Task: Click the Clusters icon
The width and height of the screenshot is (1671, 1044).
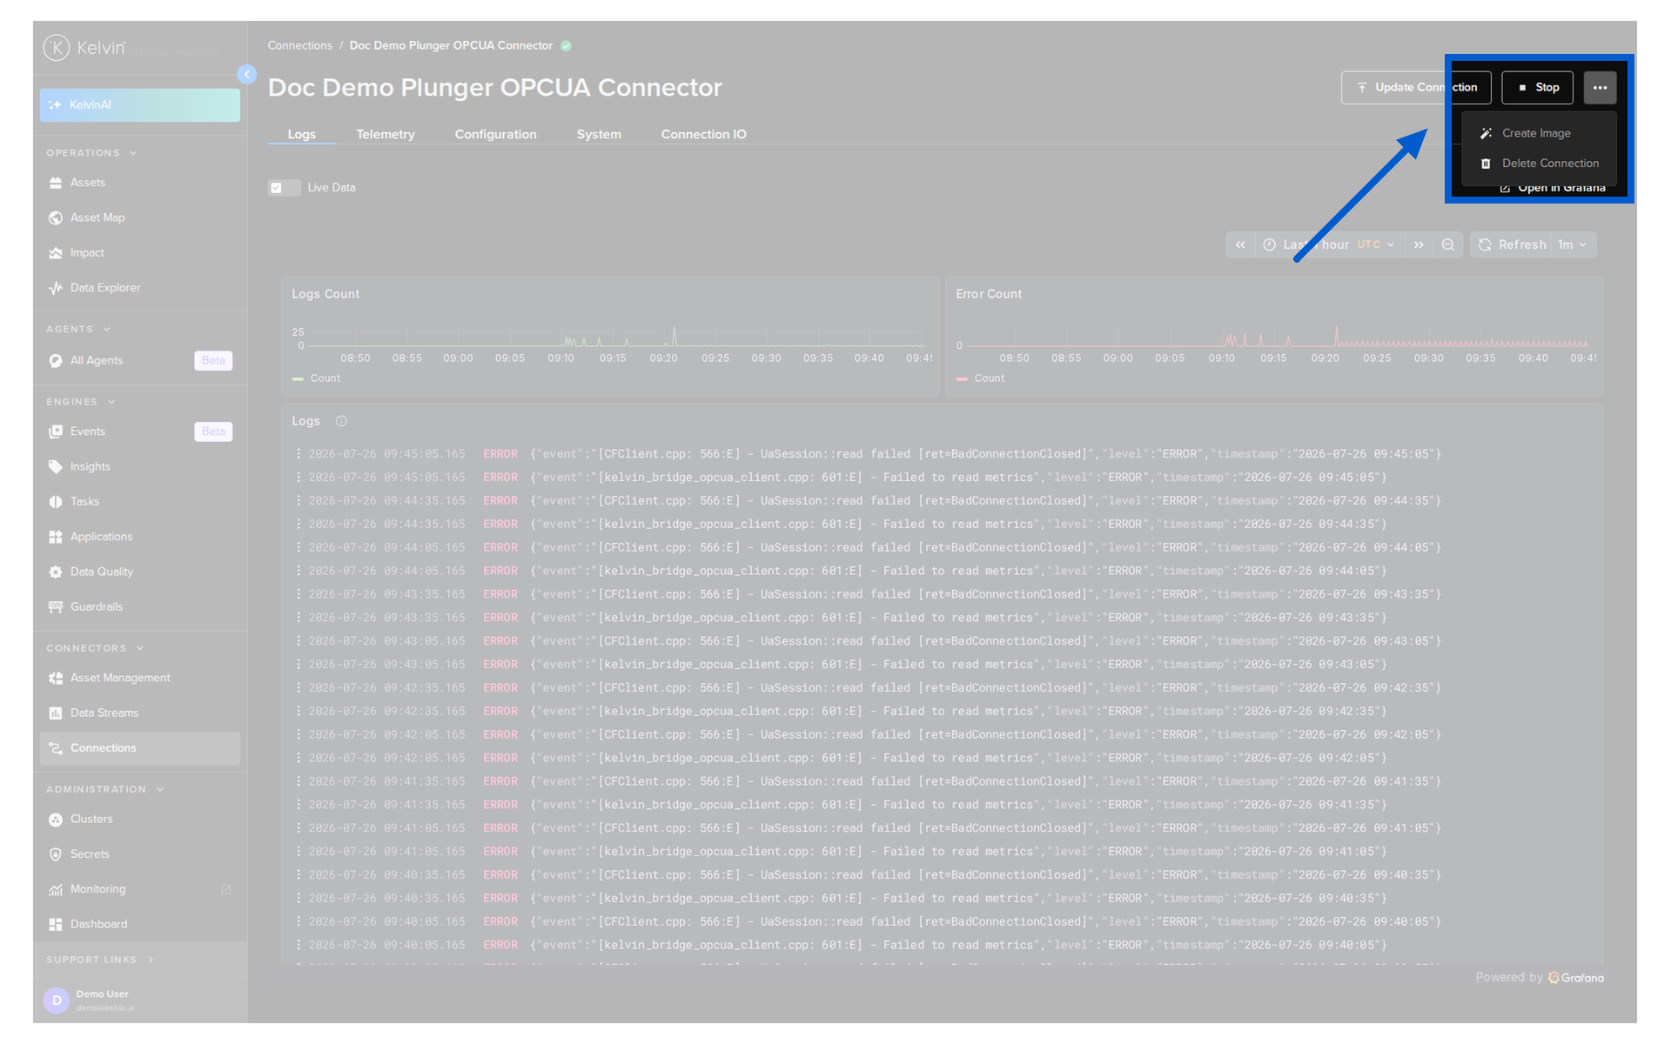Action: coord(56,820)
